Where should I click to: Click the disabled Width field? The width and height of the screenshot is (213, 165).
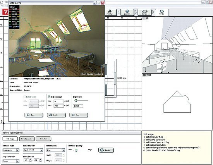click(58, 155)
